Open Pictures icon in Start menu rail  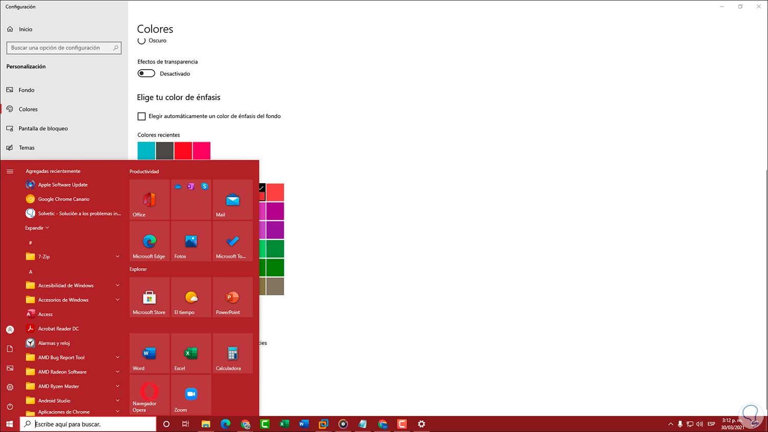pyautogui.click(x=10, y=368)
